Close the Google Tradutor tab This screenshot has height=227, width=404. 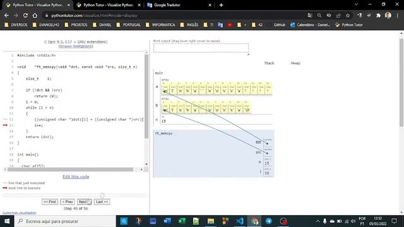[x=210, y=5]
